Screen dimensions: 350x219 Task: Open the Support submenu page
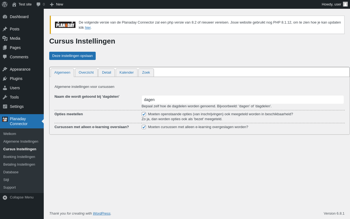pos(10,188)
